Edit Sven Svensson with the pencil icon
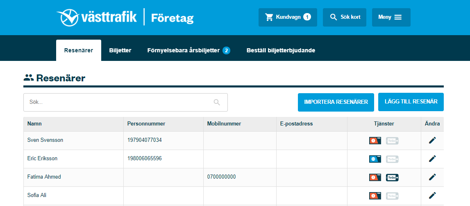 tap(432, 140)
